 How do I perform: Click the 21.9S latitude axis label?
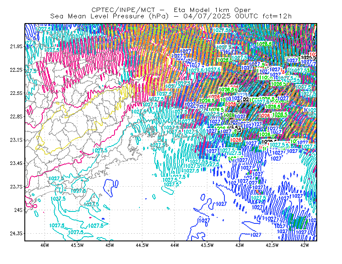pos(16,47)
